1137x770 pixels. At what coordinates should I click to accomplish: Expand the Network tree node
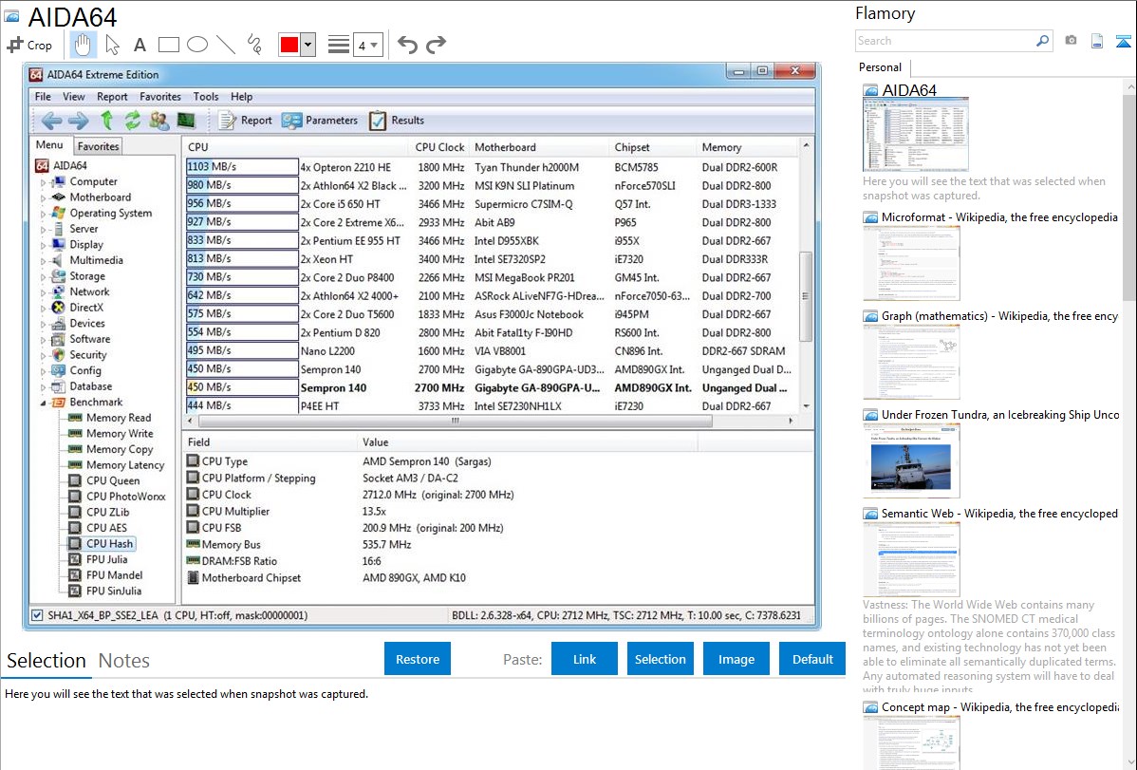click(43, 292)
